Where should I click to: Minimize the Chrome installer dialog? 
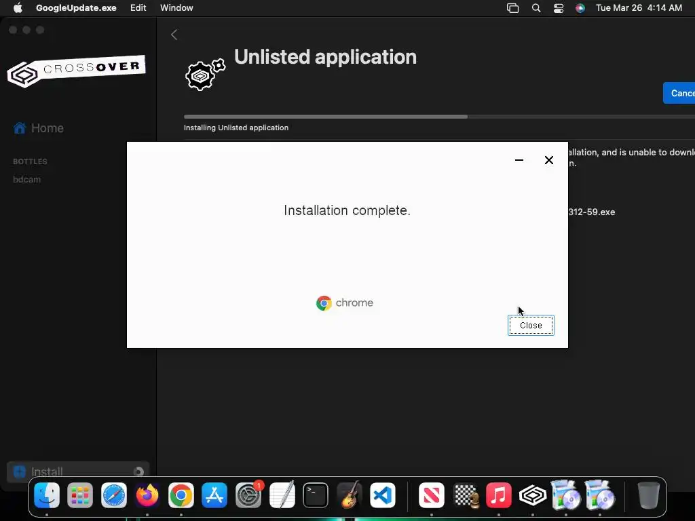tap(519, 160)
